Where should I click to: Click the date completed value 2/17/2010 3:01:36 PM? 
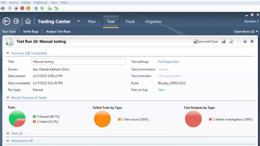(48, 83)
